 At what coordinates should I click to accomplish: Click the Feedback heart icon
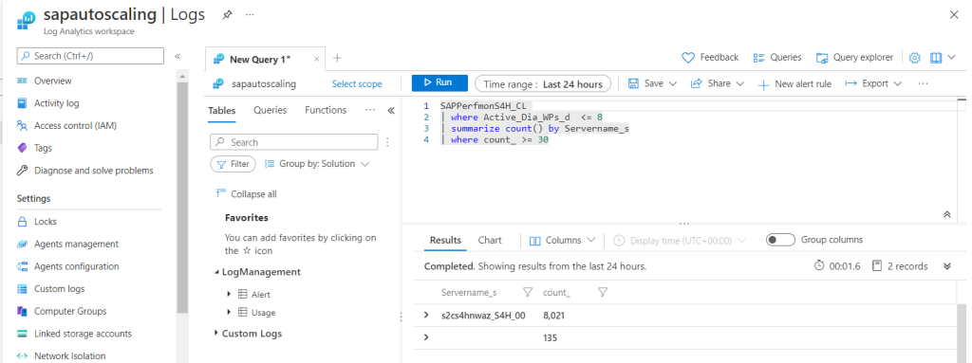tap(688, 58)
